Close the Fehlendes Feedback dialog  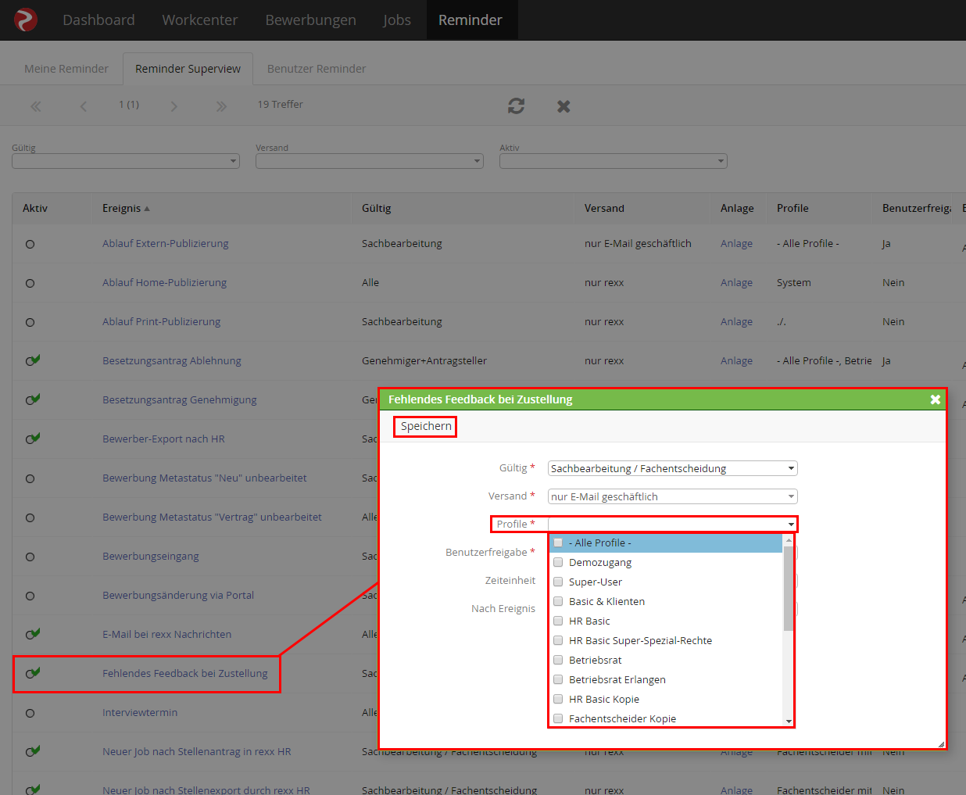(935, 399)
